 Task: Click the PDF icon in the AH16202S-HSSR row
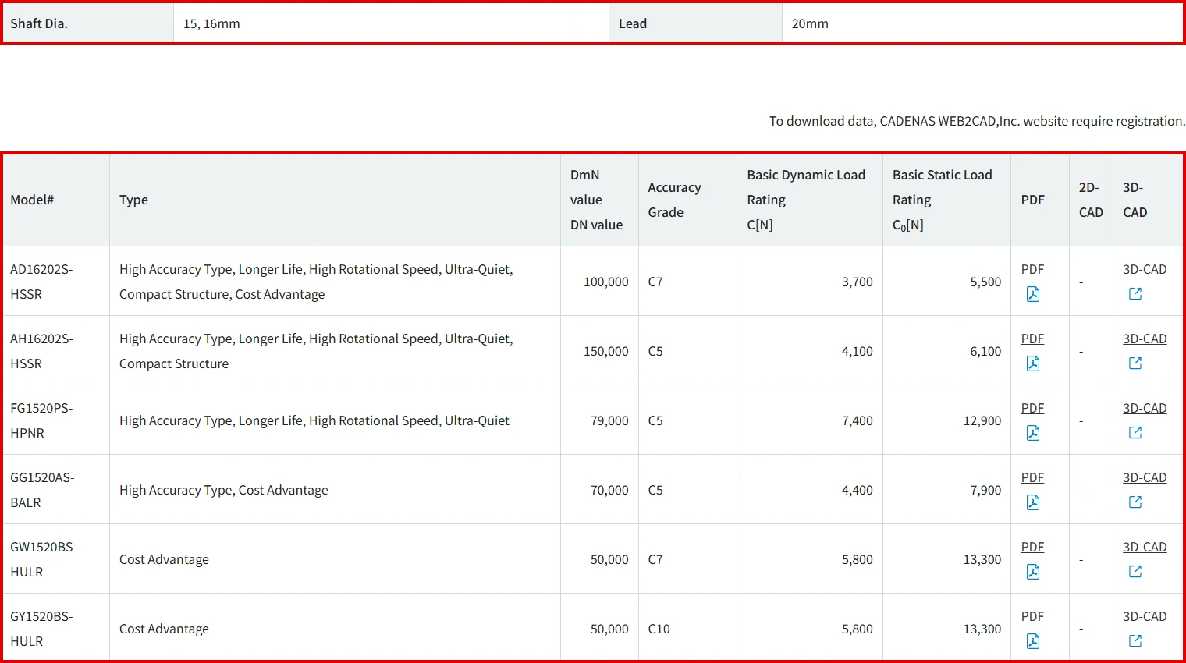click(x=1032, y=363)
